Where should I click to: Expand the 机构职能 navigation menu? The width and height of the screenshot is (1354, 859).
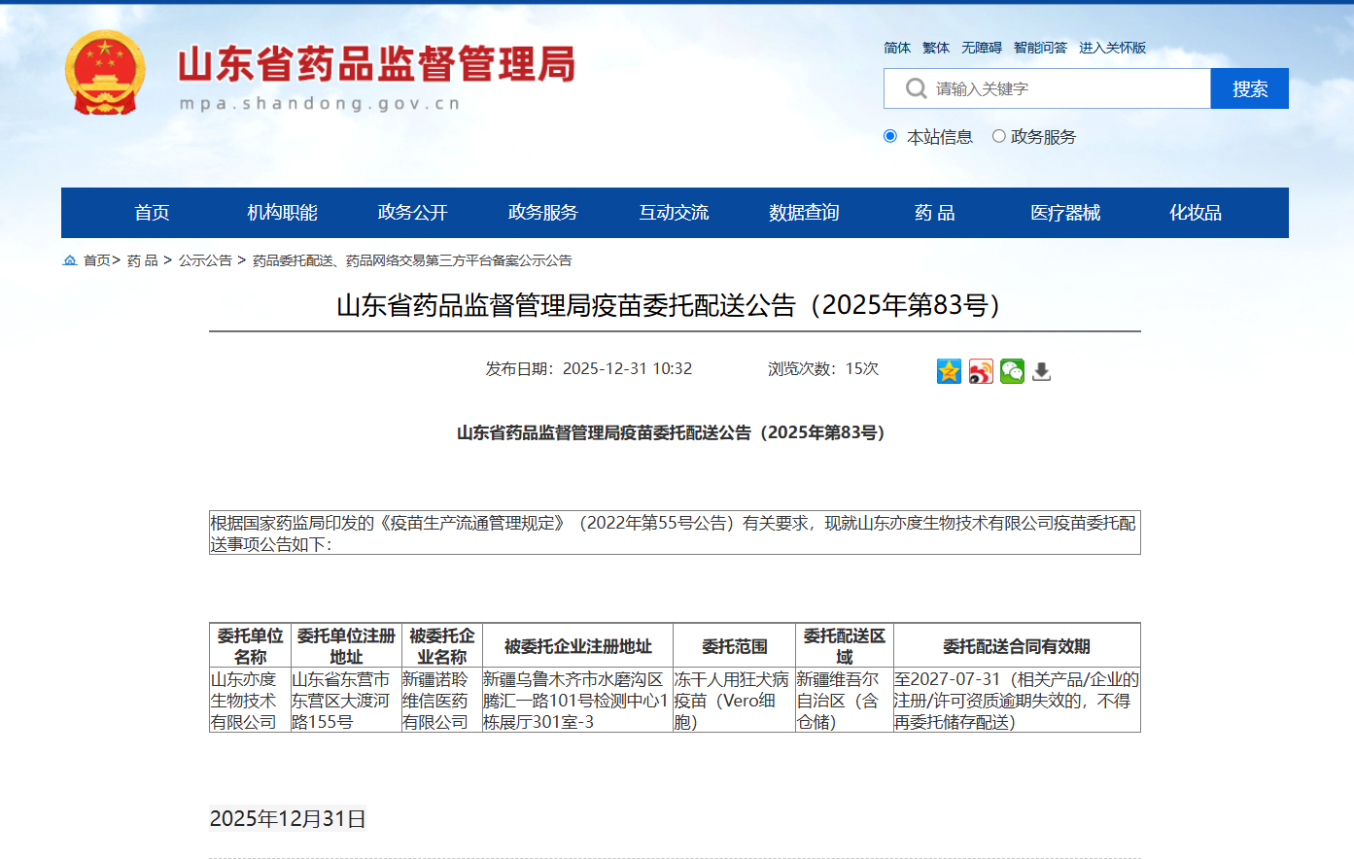[x=282, y=213]
